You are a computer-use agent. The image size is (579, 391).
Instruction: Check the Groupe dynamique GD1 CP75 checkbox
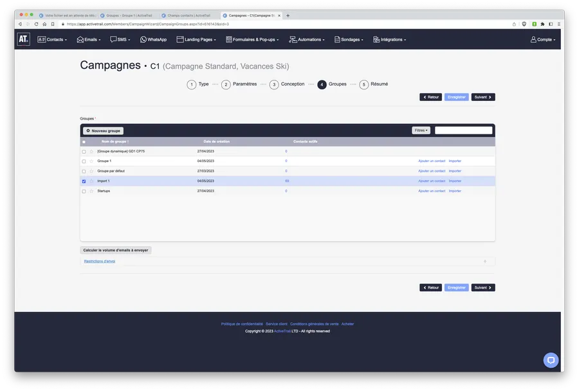point(84,151)
